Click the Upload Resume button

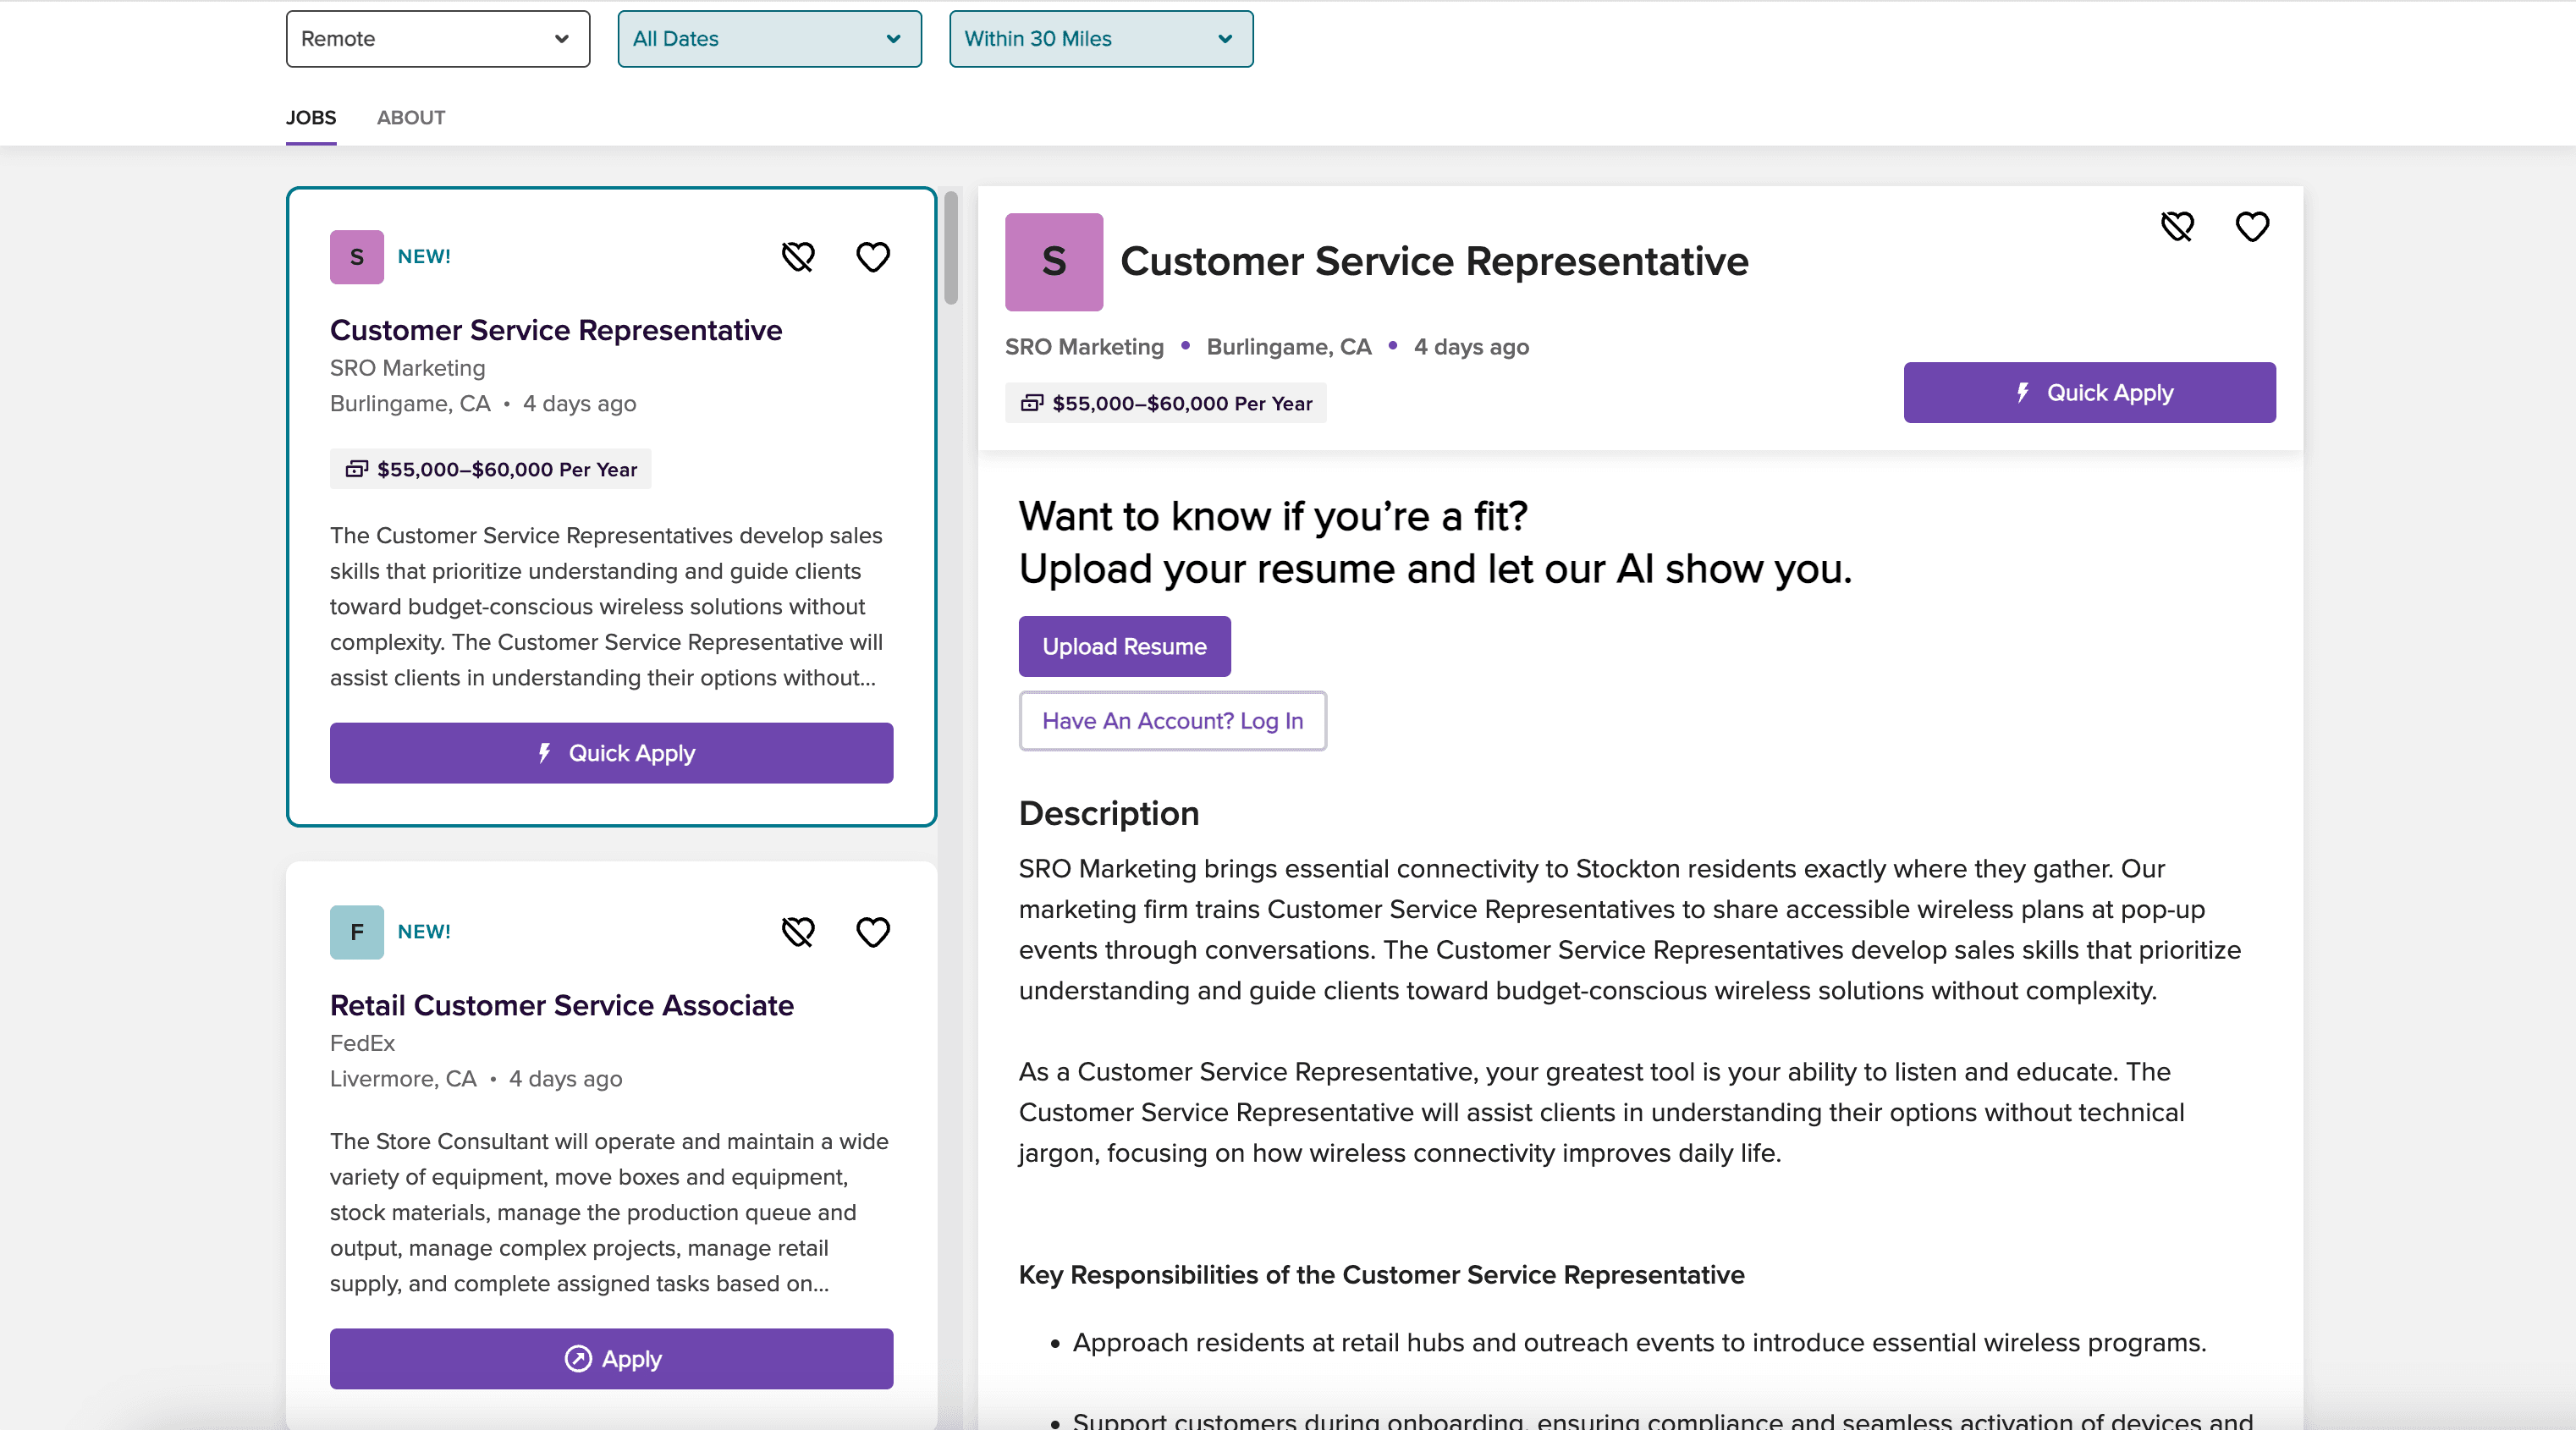[1124, 646]
